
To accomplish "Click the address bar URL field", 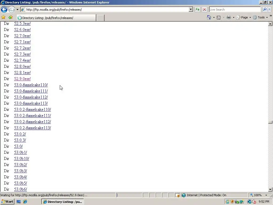I will [105, 10].
